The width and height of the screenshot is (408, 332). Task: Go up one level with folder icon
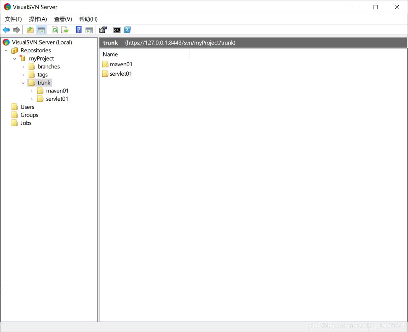point(31,30)
